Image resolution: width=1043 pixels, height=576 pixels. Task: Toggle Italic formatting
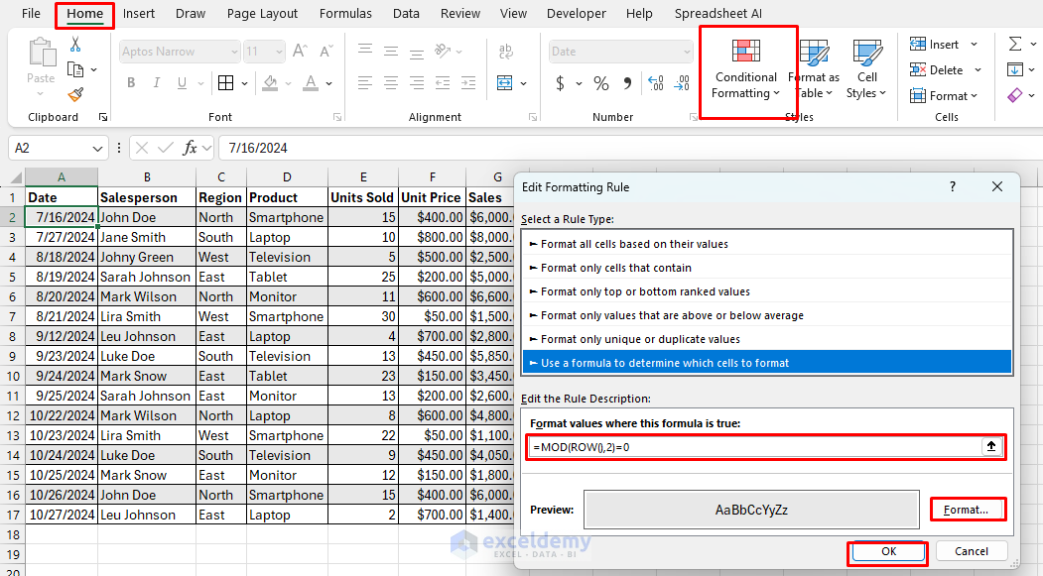pos(159,83)
